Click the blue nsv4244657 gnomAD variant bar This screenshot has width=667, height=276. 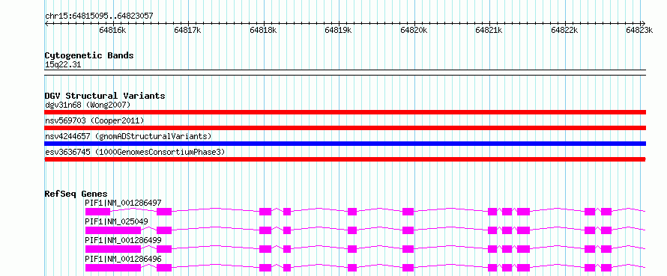point(345,144)
